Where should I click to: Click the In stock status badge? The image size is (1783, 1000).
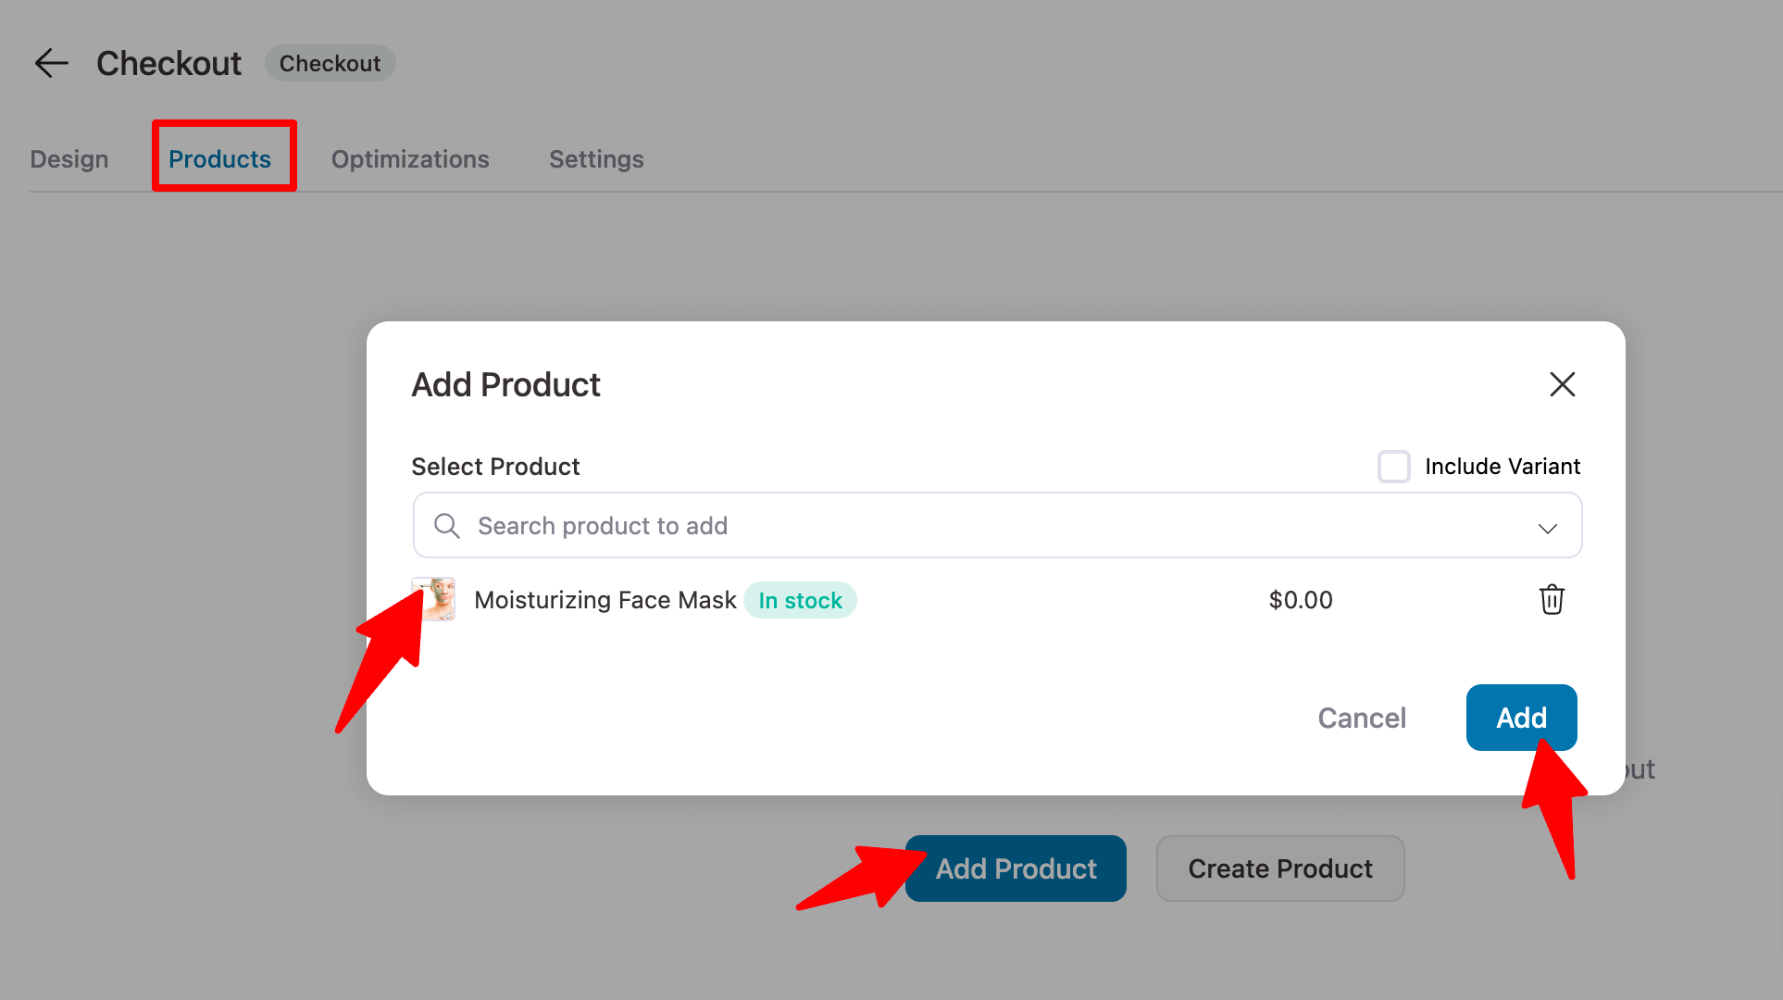pos(800,600)
